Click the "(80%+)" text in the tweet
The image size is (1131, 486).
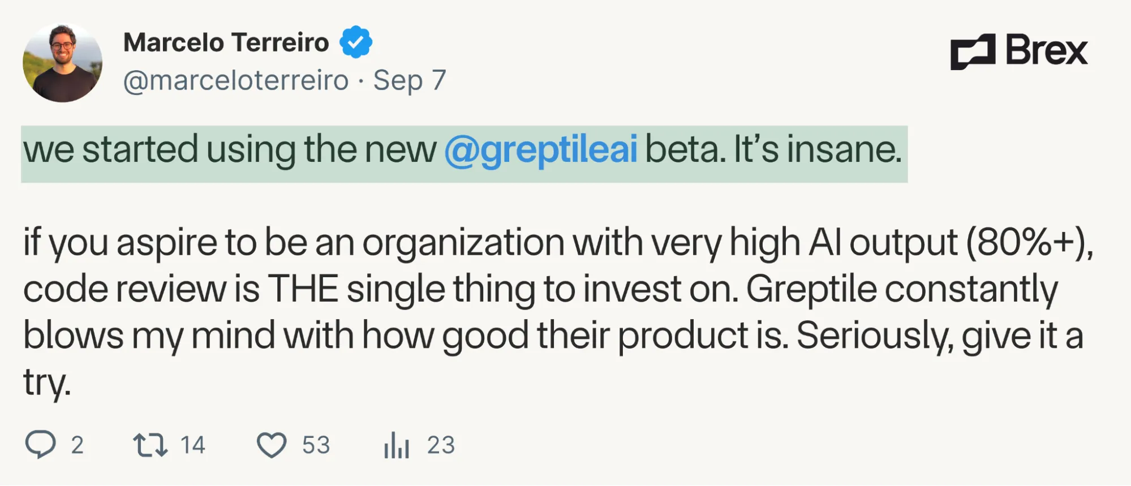click(1029, 243)
